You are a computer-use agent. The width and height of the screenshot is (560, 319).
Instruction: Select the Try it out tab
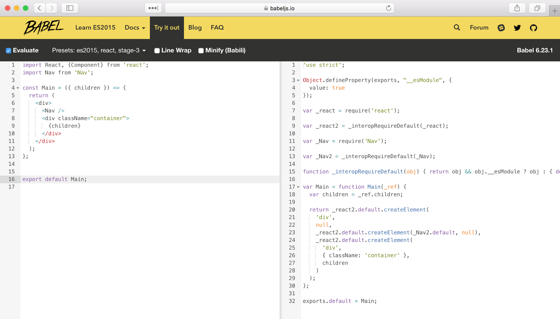[x=167, y=28]
